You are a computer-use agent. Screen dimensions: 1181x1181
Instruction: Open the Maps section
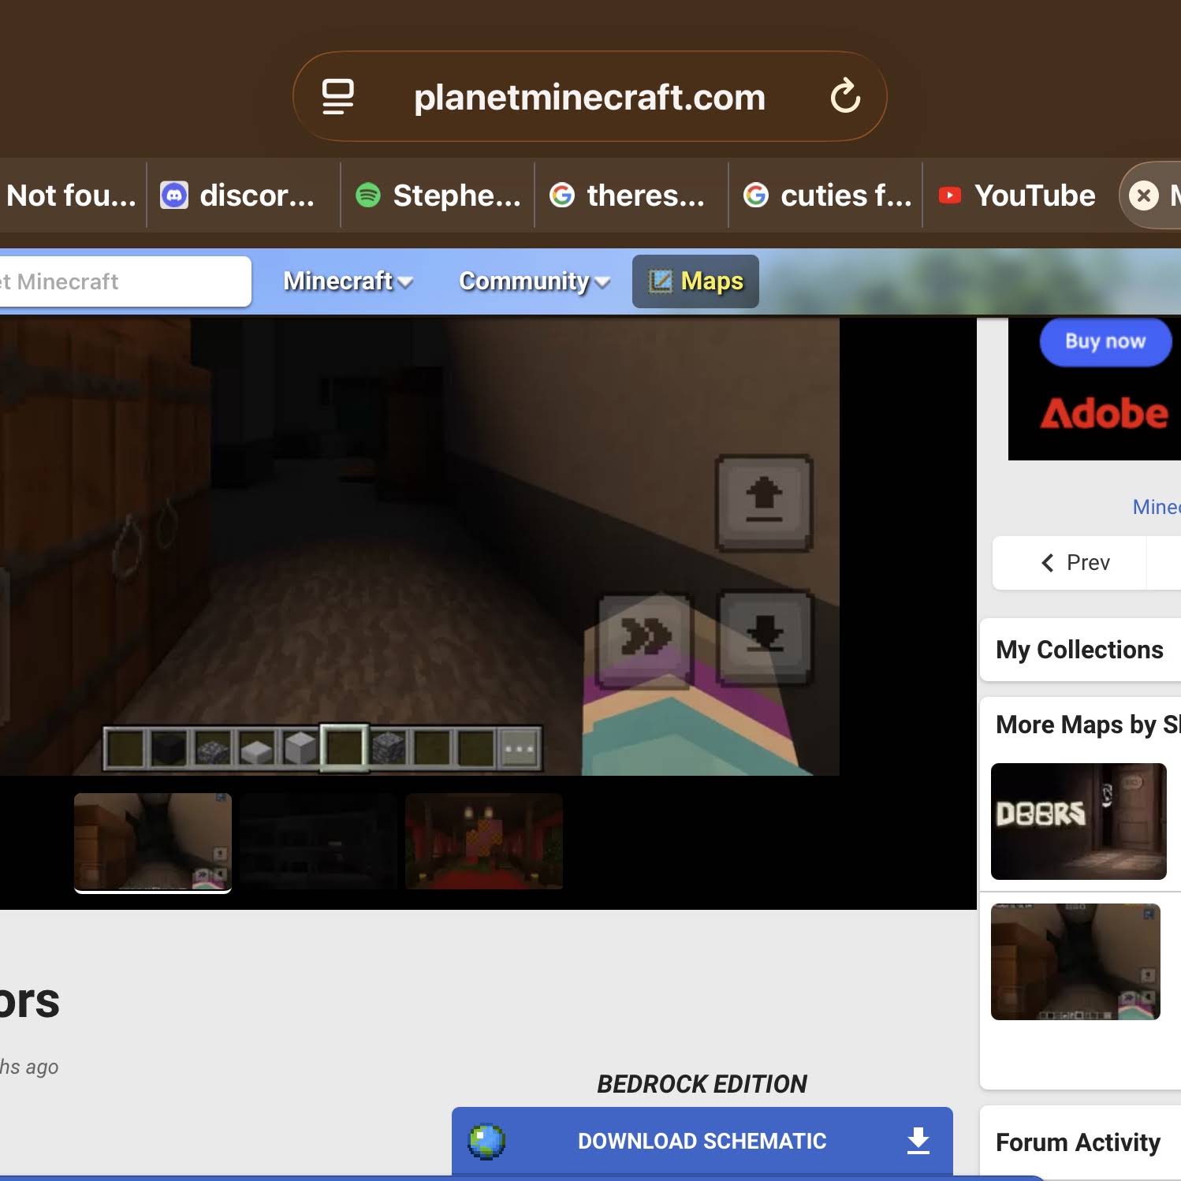coord(695,281)
